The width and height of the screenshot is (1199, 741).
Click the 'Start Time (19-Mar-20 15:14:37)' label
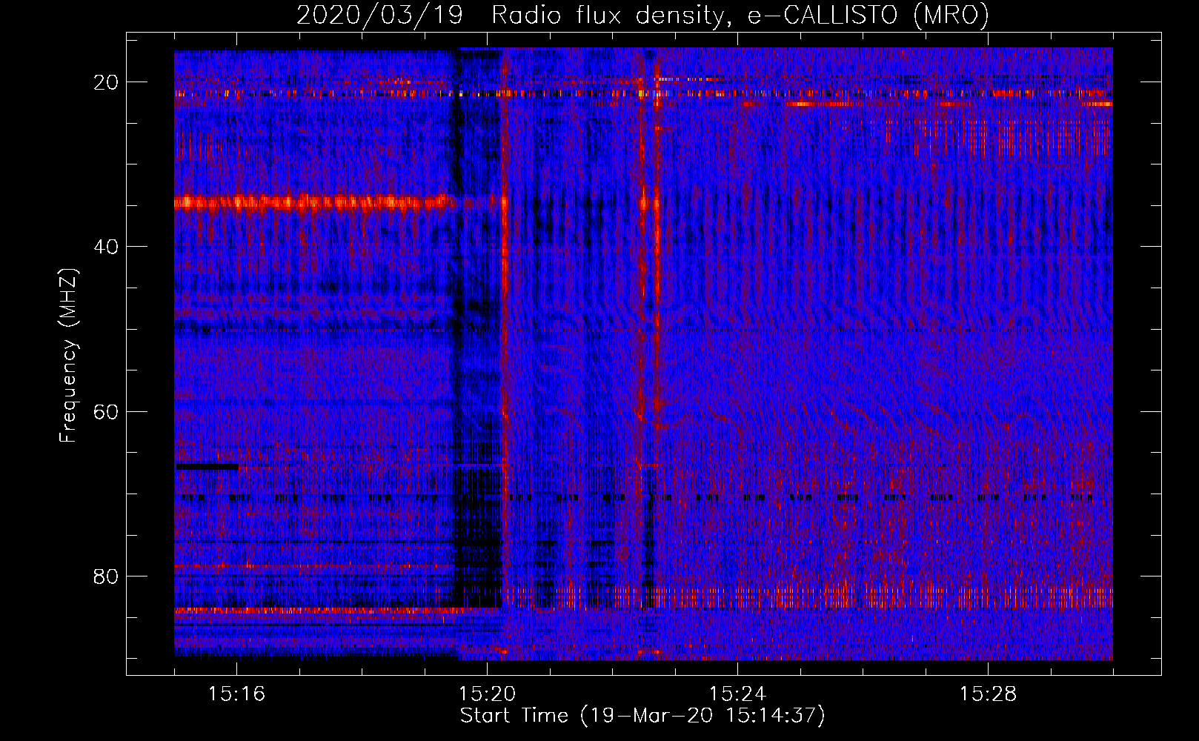tap(642, 716)
